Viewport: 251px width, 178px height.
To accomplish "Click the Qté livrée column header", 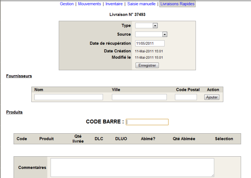I will point(78,139).
